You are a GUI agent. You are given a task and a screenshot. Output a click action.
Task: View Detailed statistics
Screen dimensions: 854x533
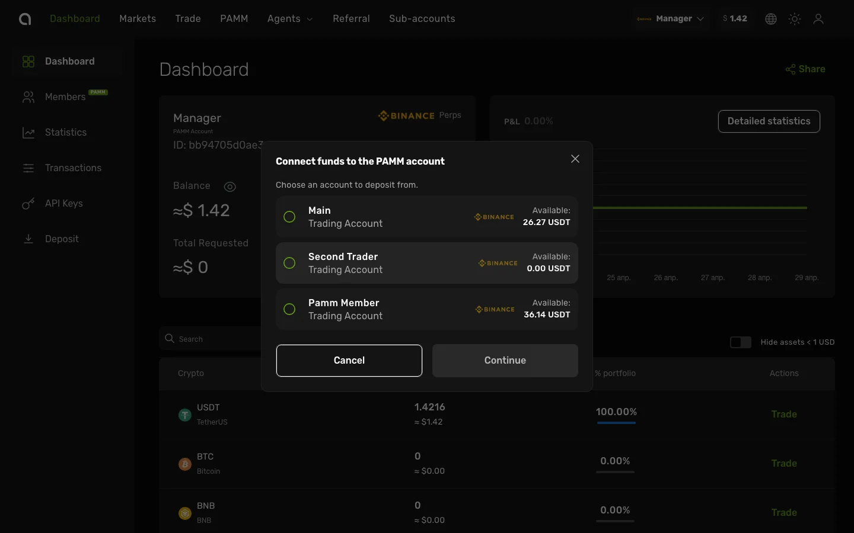tap(769, 121)
